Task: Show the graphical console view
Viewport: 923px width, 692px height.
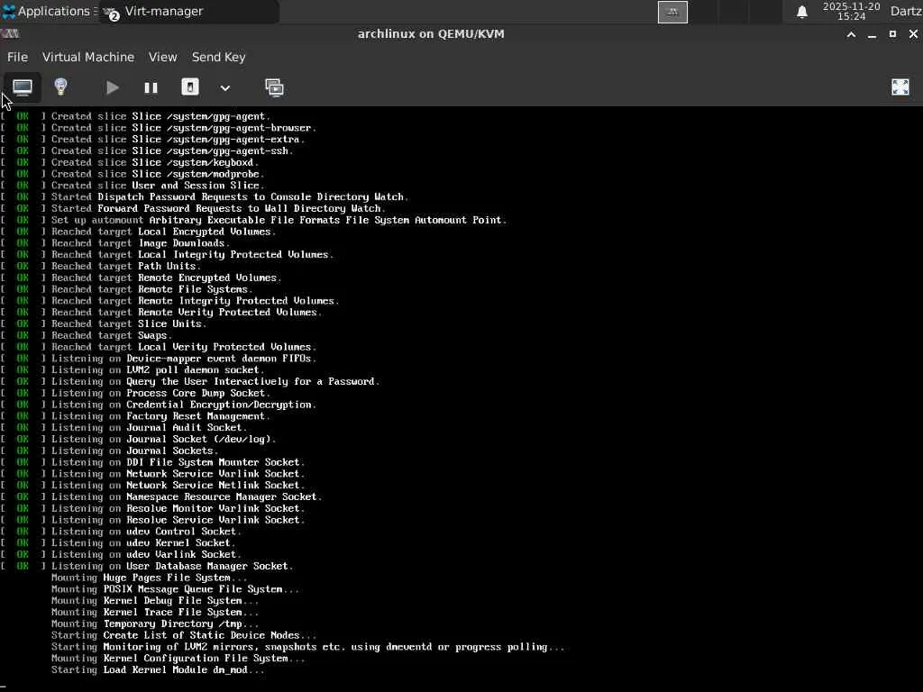Action: tap(23, 87)
